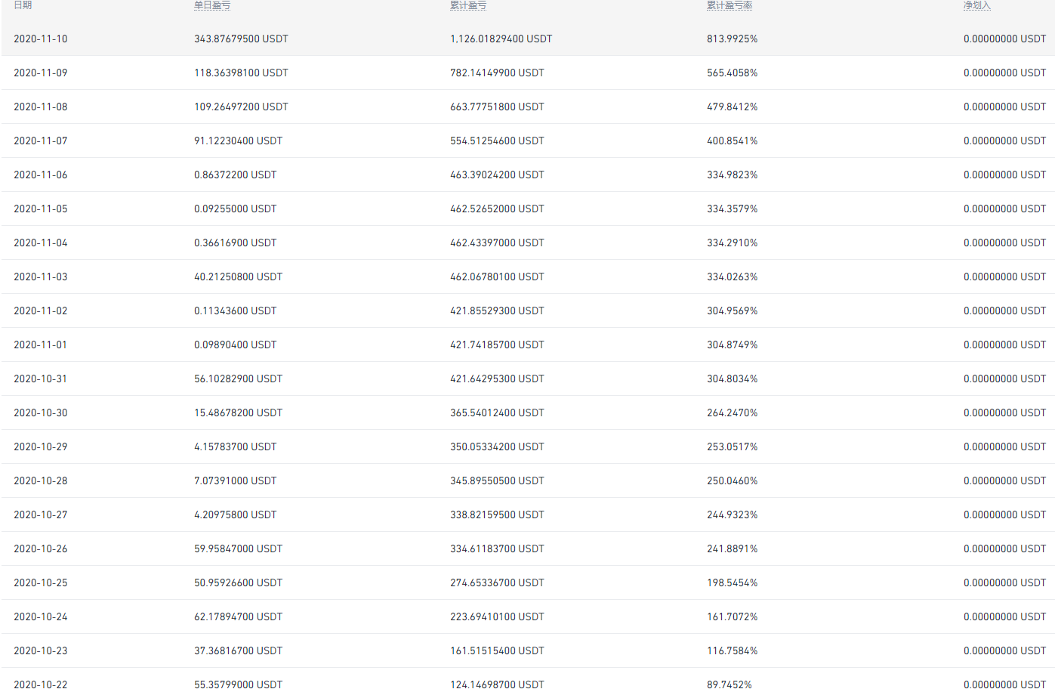Select the 2020-10-23 date cell
This screenshot has height=689, width=1055.
pyautogui.click(x=41, y=650)
